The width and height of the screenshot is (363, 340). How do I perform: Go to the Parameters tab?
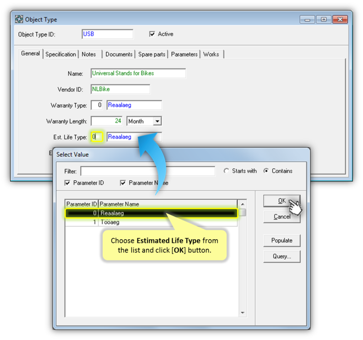pyautogui.click(x=184, y=54)
